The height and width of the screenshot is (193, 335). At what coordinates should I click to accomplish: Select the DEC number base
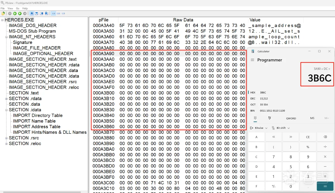253,98
